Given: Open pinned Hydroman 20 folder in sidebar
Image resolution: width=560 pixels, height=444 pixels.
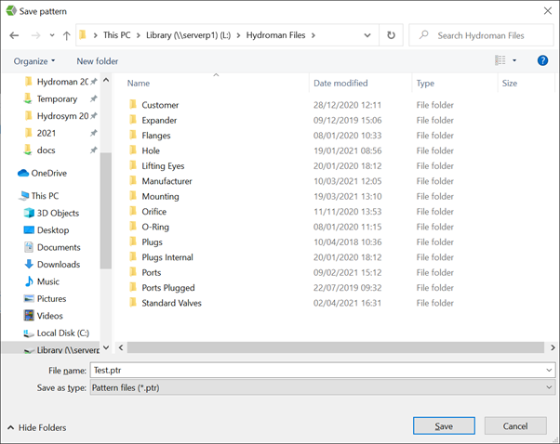Looking at the screenshot, I should tap(62, 82).
